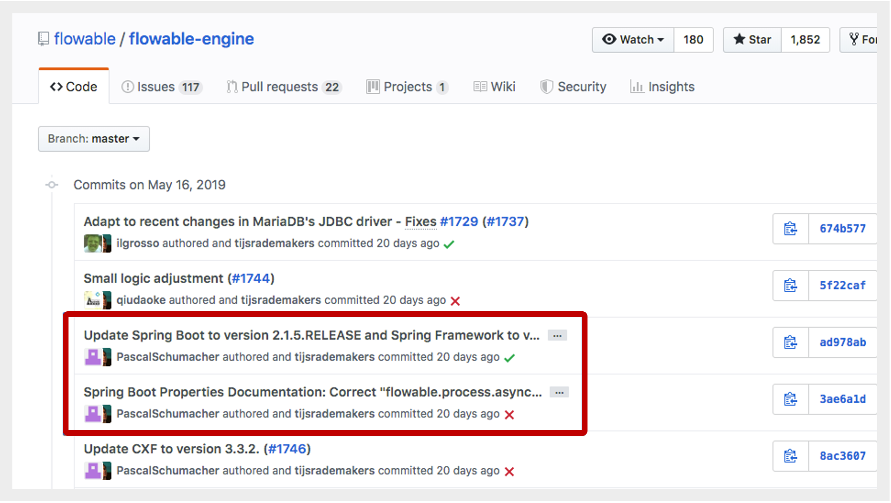The image size is (891, 503).
Task: Open the flowable-engine repository link
Action: point(191,39)
